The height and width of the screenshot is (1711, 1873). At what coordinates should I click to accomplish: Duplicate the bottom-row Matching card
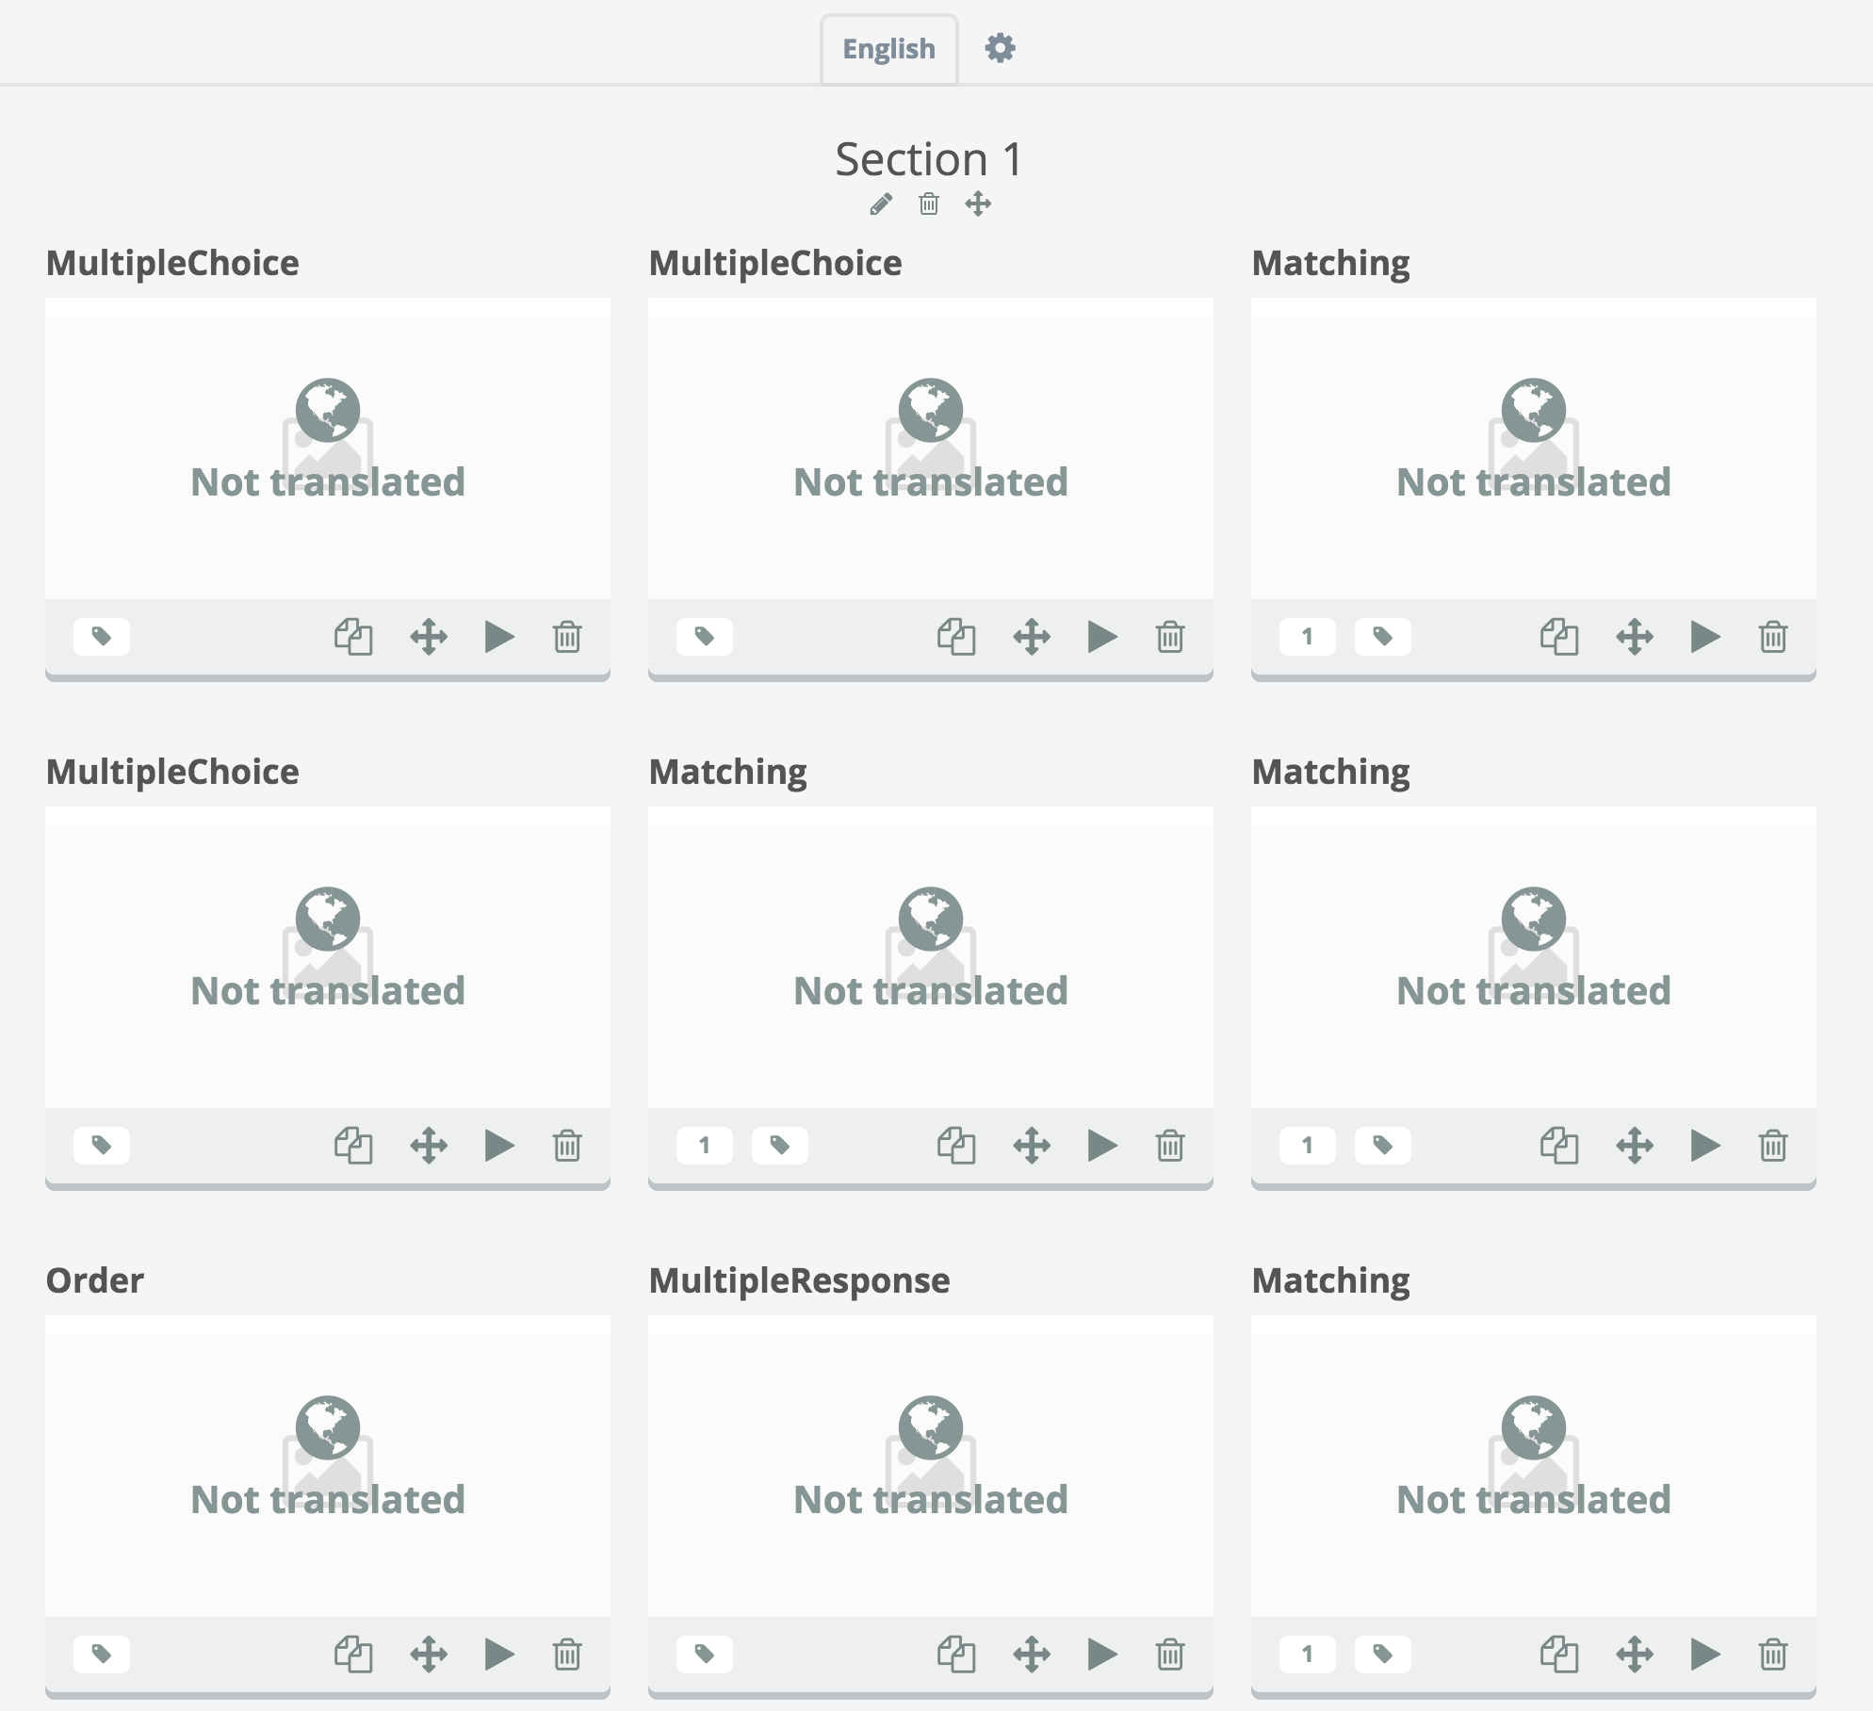coord(1559,1654)
